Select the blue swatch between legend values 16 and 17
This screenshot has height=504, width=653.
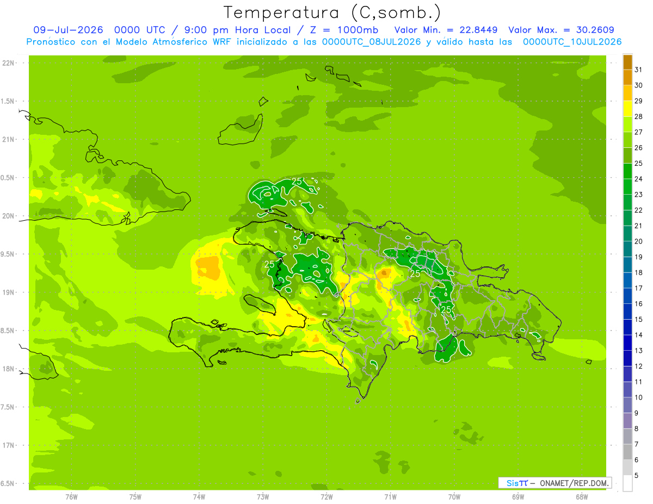(x=627, y=296)
